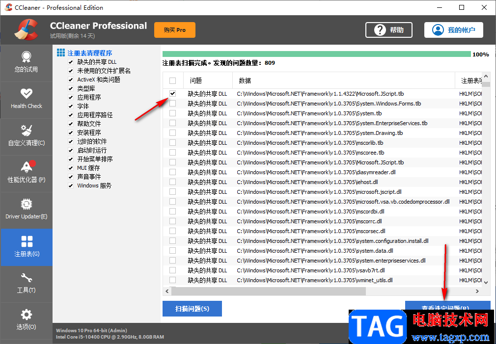Disable the MUI 缓存 option

coord(71,168)
